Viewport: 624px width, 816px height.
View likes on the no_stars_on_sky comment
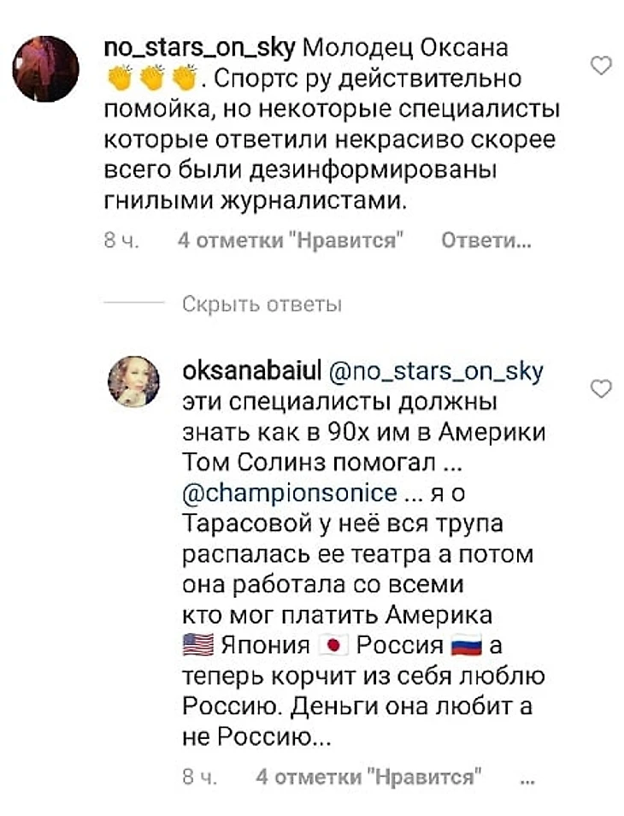pyautogui.click(x=289, y=242)
